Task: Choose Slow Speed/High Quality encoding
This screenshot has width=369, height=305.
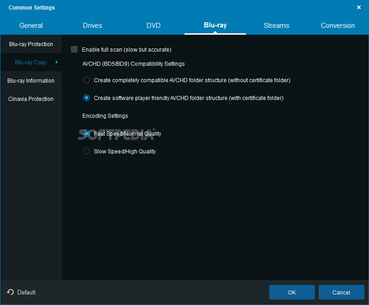Action: [87, 151]
